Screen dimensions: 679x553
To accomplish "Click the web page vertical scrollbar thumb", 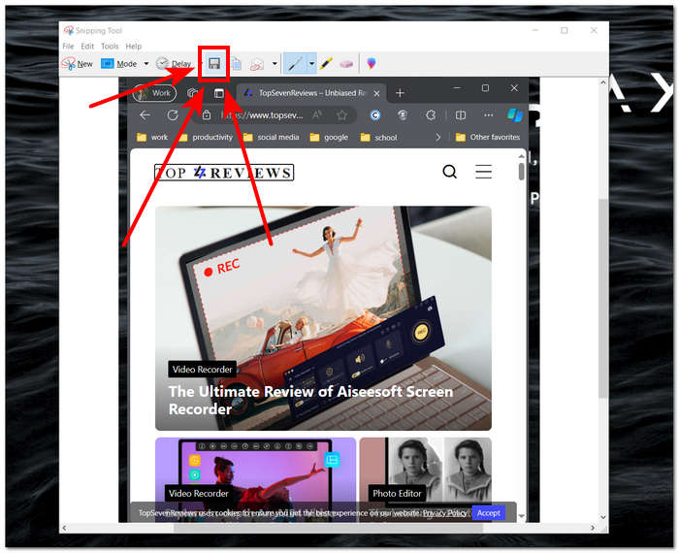I will click(x=522, y=171).
